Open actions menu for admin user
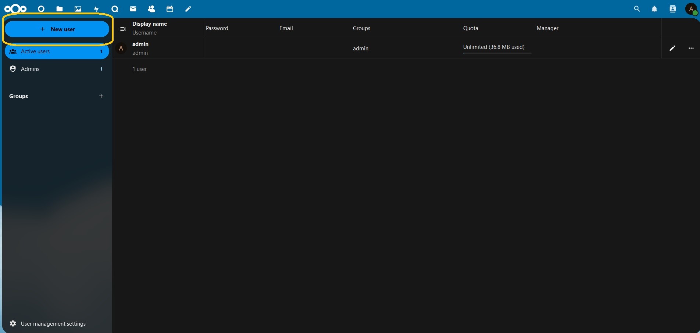 (691, 48)
